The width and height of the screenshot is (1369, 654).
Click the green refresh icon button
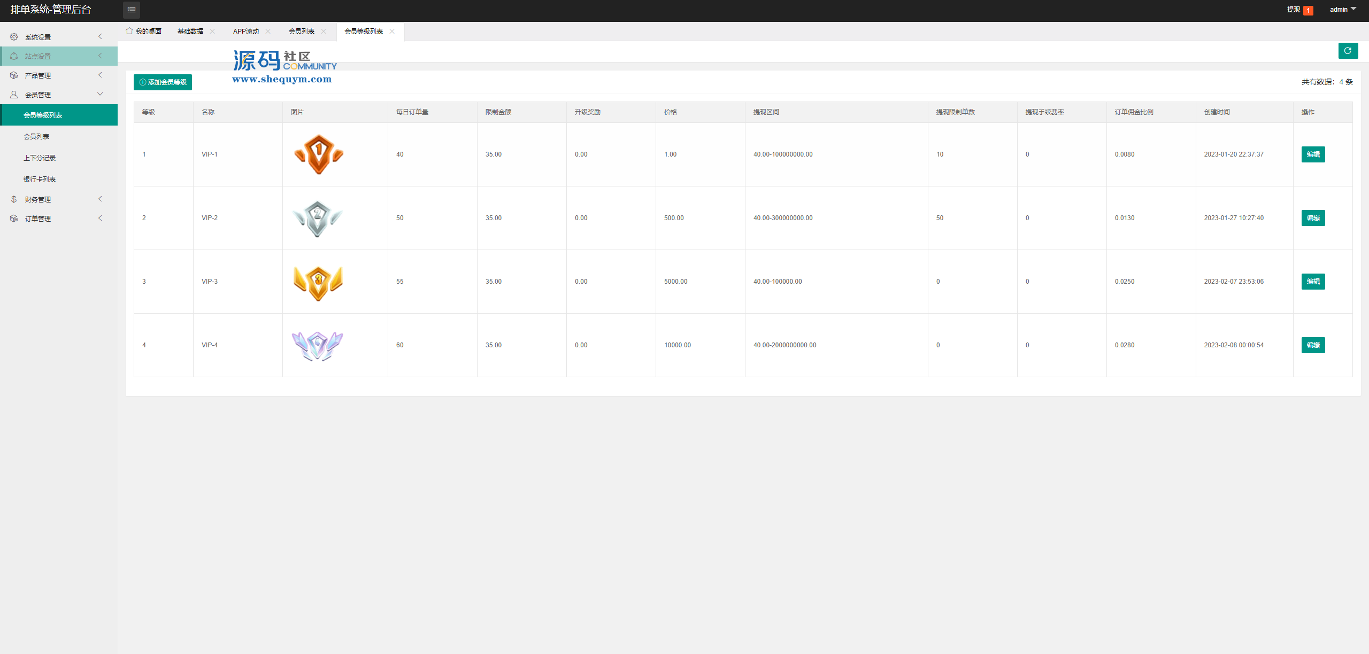[1348, 51]
